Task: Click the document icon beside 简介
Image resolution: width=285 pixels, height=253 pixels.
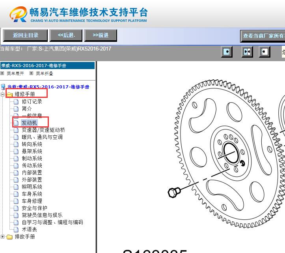Action: tap(16, 109)
